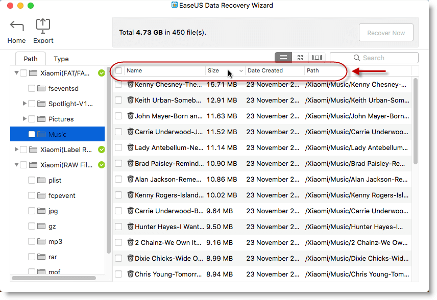Click the trash icon beside Lady Antebellum-Ne file
The height and width of the screenshot is (300, 437).
click(130, 147)
